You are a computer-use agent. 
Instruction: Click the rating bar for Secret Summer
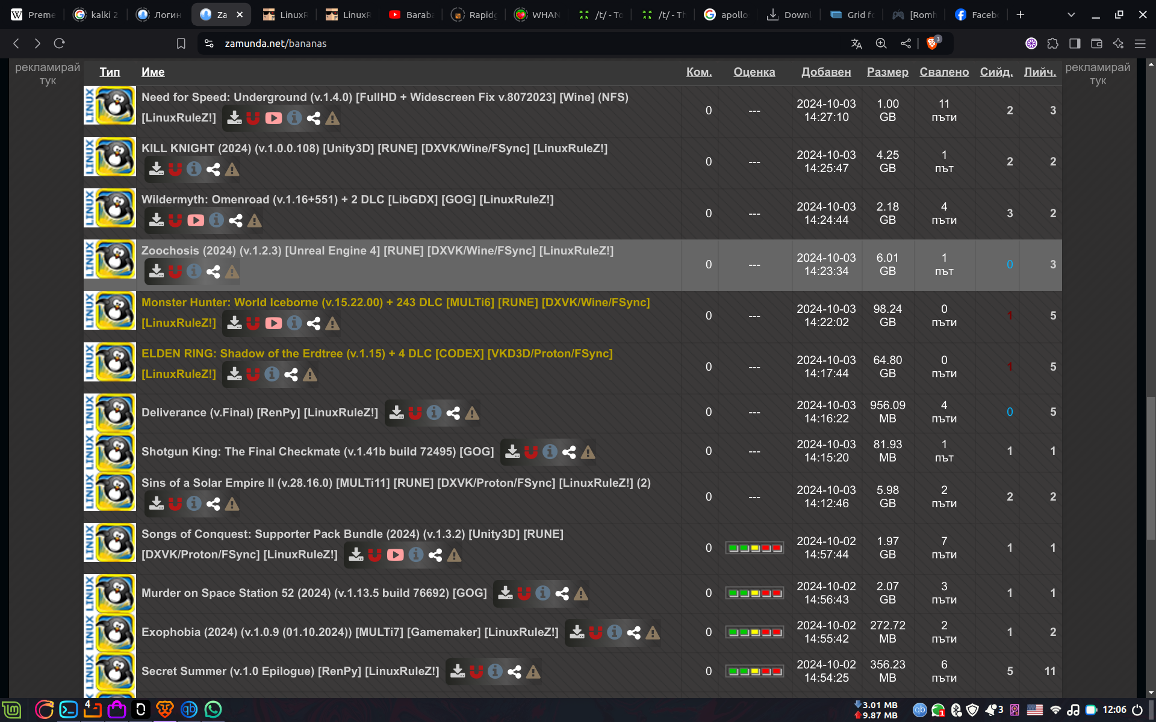[754, 671]
